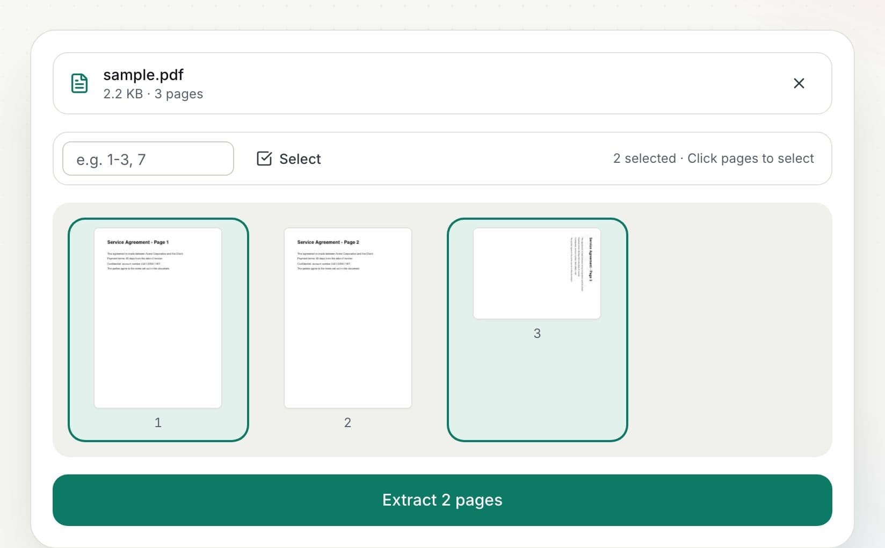Click the page number 3 label
The width and height of the screenshot is (885, 548).
(x=537, y=334)
